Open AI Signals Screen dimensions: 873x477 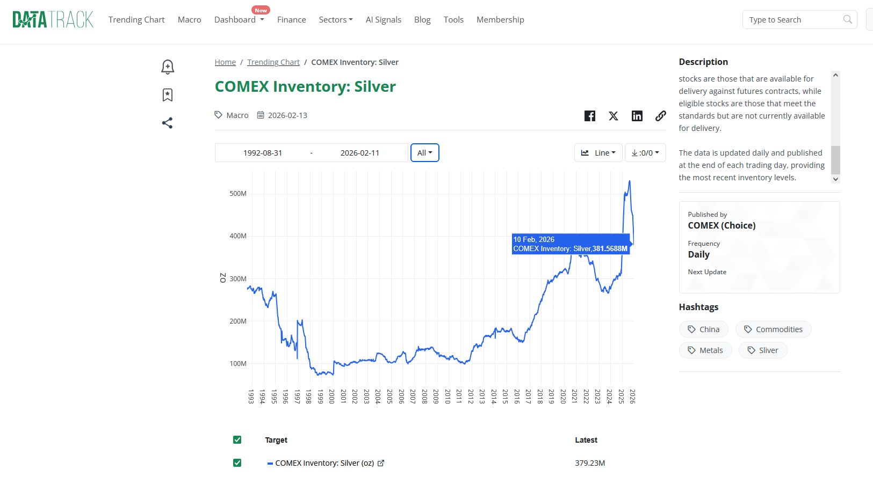[384, 20]
